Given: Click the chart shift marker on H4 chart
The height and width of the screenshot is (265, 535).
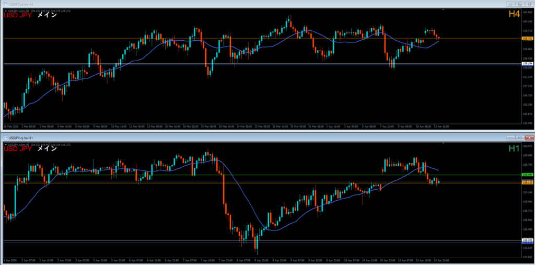Looking at the screenshot, I should point(444,10).
